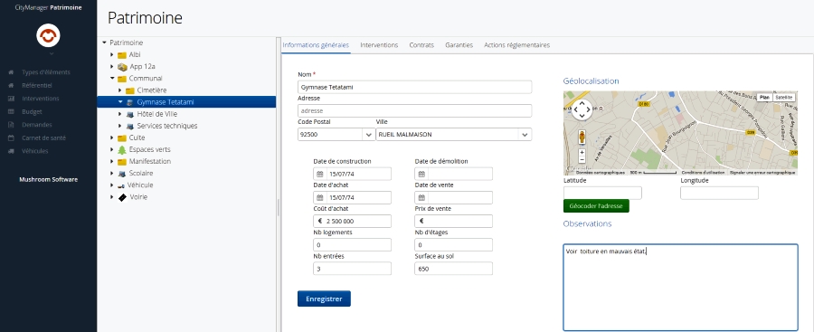Switch to Interventions tab
Screen dimensions: 814x332
379,45
